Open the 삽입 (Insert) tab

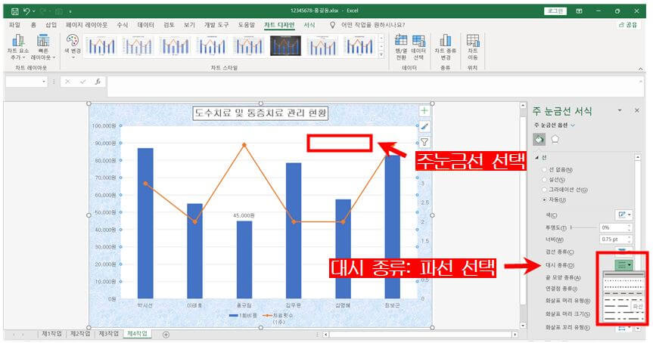click(51, 26)
